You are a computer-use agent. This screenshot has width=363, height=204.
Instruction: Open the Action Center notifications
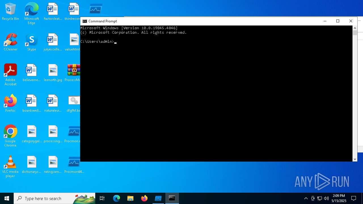[354, 198]
